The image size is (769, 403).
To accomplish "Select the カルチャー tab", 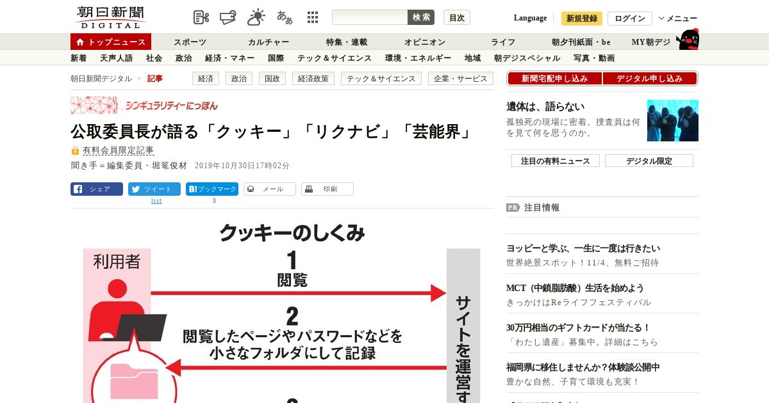I will (269, 42).
